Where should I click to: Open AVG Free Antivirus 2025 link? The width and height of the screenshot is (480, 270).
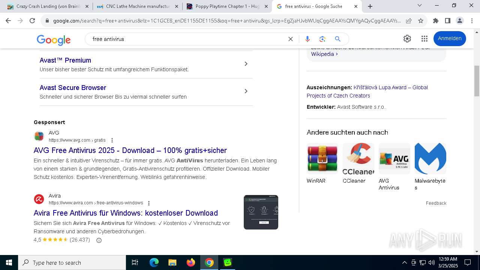[x=130, y=150]
